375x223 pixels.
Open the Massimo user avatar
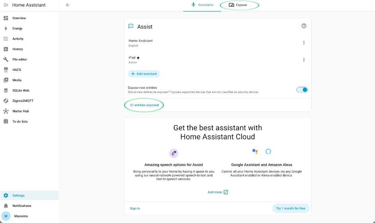click(x=6, y=216)
